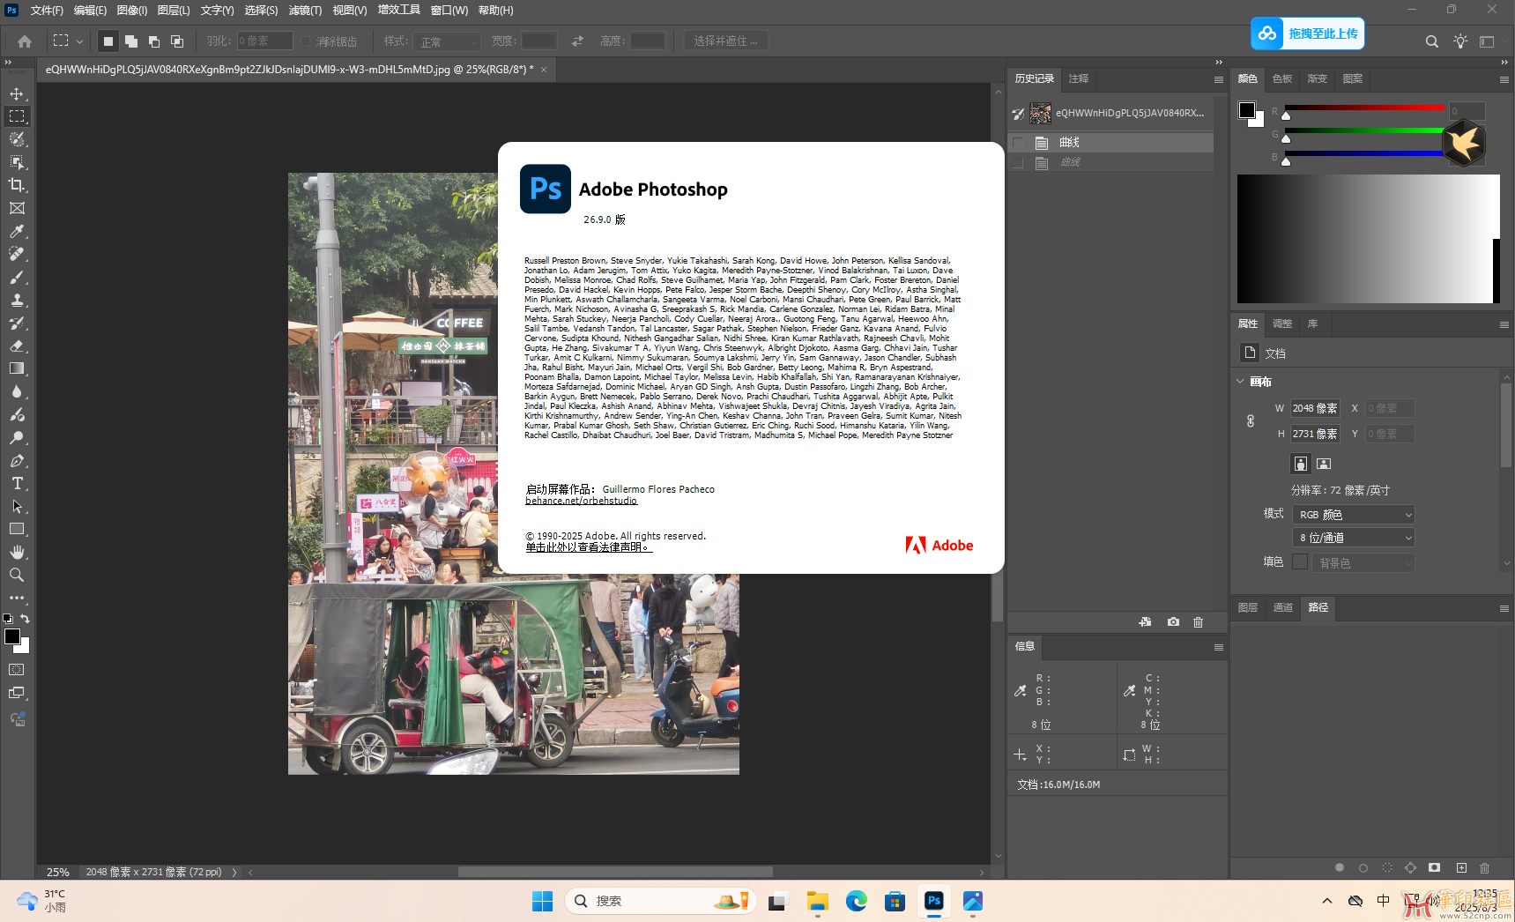Select the Rectangle shape tool
The height and width of the screenshot is (922, 1515).
click(17, 529)
